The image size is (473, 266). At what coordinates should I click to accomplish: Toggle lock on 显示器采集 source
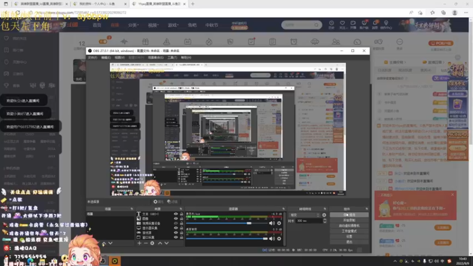coord(182,228)
